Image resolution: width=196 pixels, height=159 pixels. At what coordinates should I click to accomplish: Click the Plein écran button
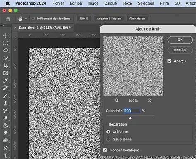137,19
